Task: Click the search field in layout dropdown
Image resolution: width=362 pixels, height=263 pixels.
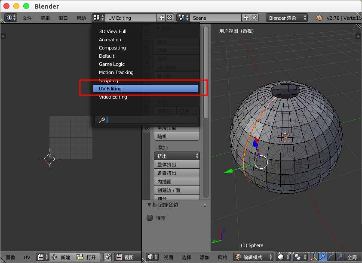Action: tap(145, 119)
